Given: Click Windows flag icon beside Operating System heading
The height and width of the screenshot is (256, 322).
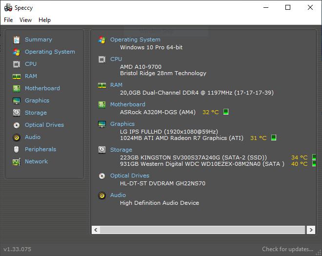Looking at the screenshot, I should pyautogui.click(x=102, y=39).
